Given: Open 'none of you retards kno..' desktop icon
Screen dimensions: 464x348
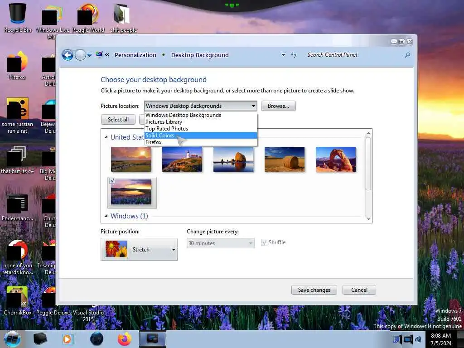Looking at the screenshot, I should point(17,257).
